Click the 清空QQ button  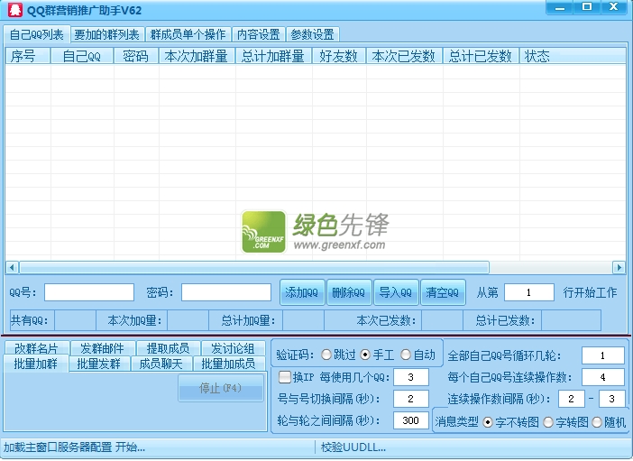443,292
